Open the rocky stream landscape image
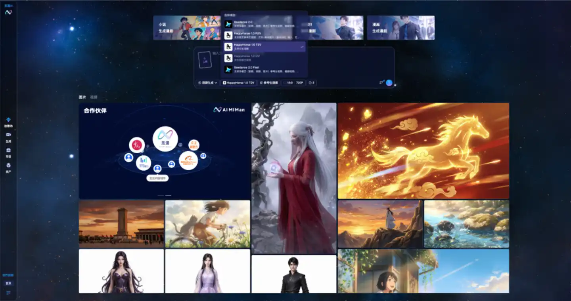Image resolution: width=571 pixels, height=301 pixels. pyautogui.click(x=466, y=224)
